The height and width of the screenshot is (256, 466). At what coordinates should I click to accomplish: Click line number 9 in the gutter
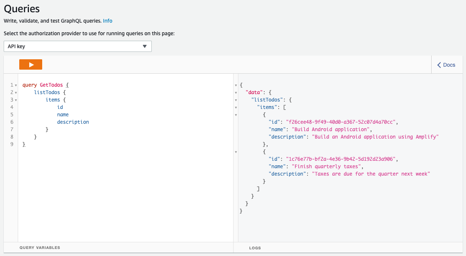[x=12, y=144]
